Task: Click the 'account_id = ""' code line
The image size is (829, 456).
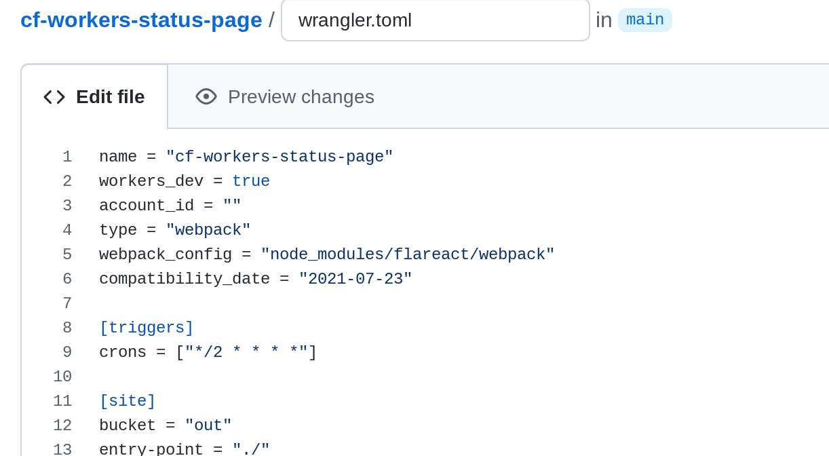Action: click(170, 206)
